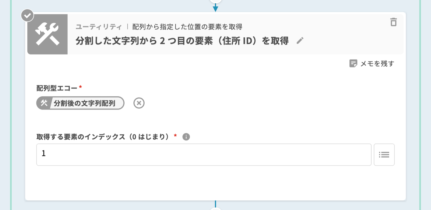
Task: Click the 配列型エコー field label
Action: coord(57,88)
